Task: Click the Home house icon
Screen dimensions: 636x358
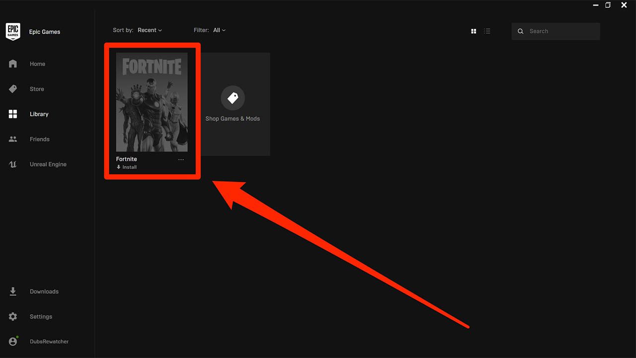Action: (13, 64)
